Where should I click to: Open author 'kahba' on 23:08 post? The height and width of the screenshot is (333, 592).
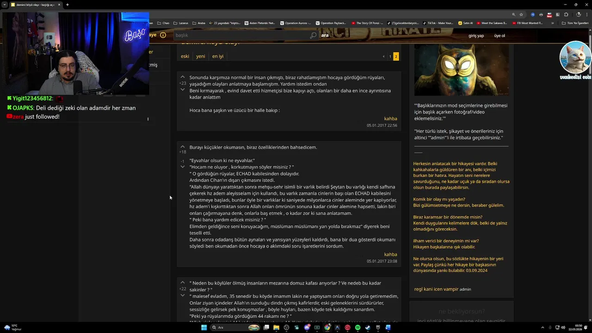click(x=390, y=254)
